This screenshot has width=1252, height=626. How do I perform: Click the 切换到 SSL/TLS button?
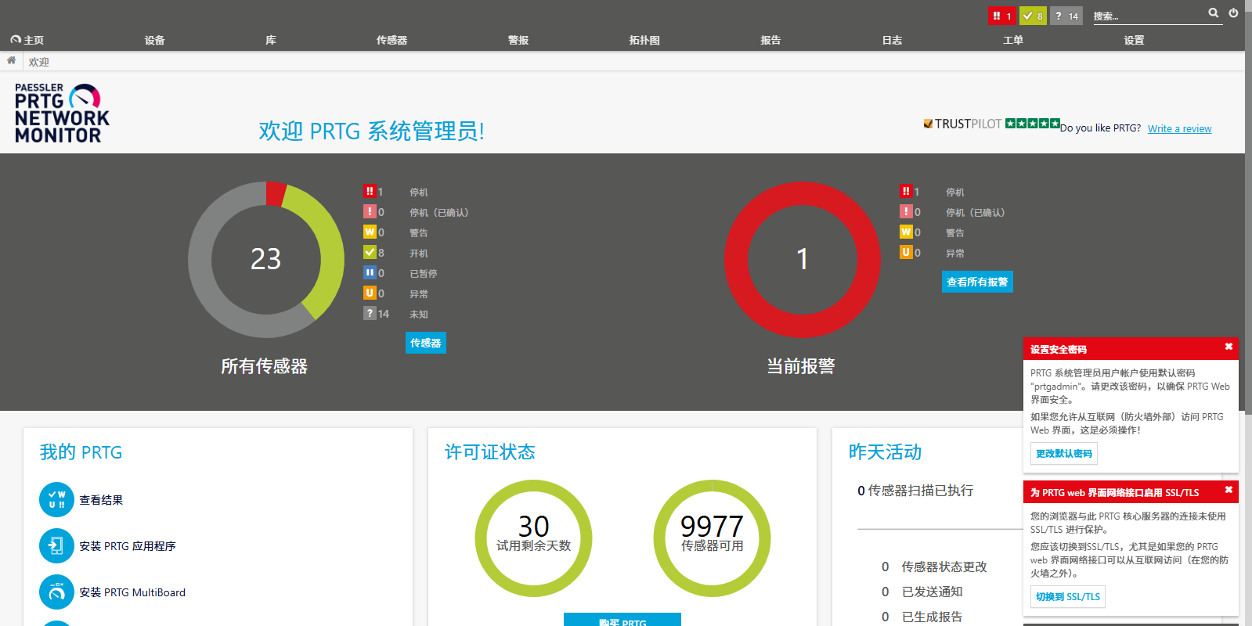(x=1067, y=597)
